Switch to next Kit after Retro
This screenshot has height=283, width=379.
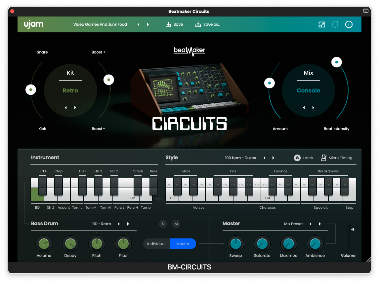point(75,108)
